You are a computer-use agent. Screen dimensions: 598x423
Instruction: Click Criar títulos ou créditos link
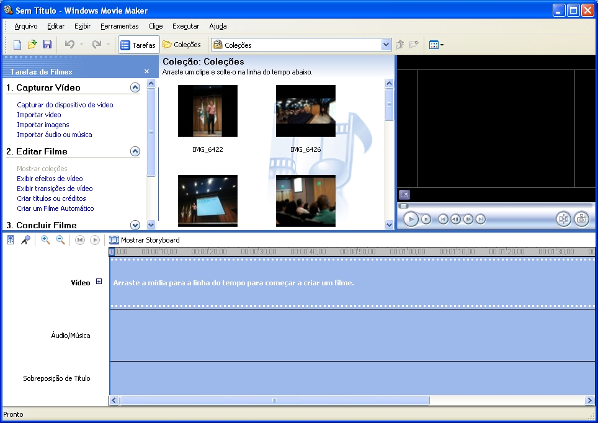click(x=51, y=198)
